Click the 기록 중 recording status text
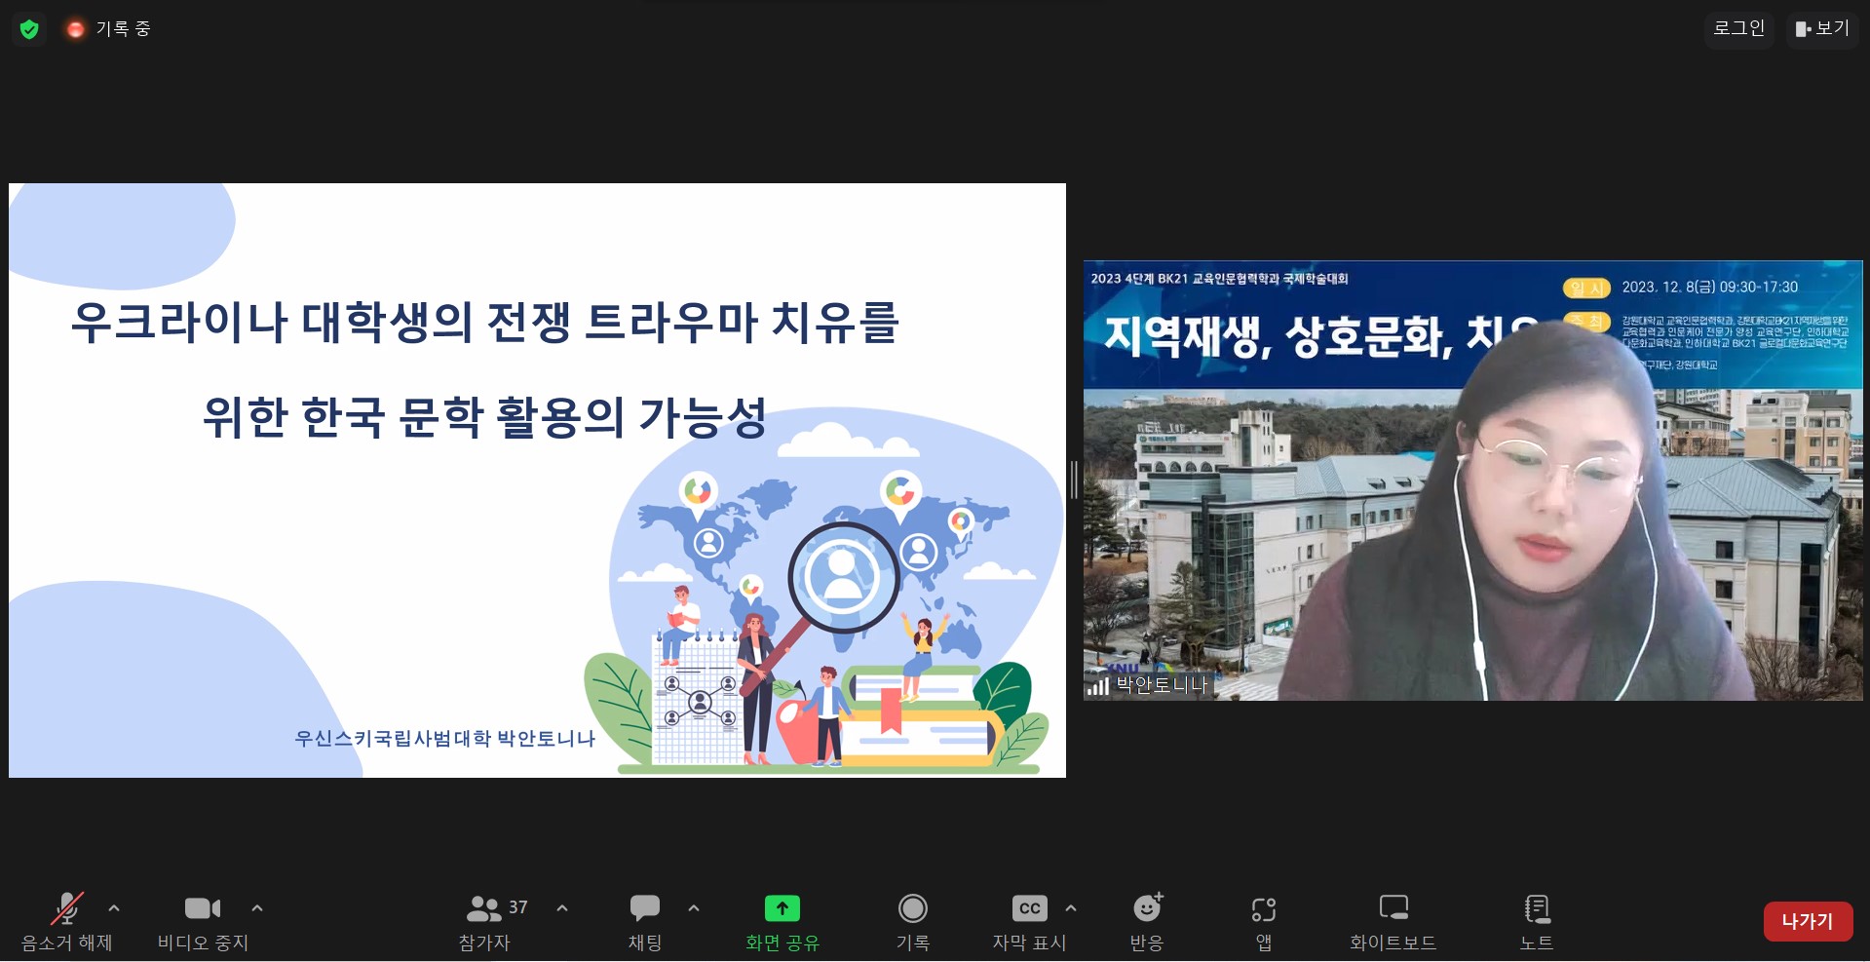Image resolution: width=1870 pixels, height=962 pixels. pyautogui.click(x=123, y=29)
